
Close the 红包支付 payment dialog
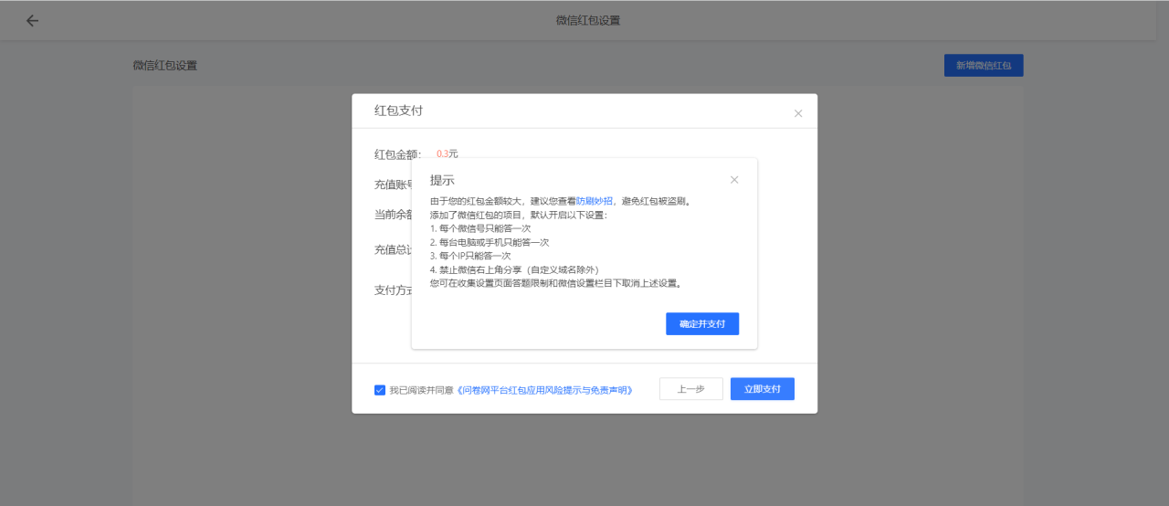click(x=798, y=113)
